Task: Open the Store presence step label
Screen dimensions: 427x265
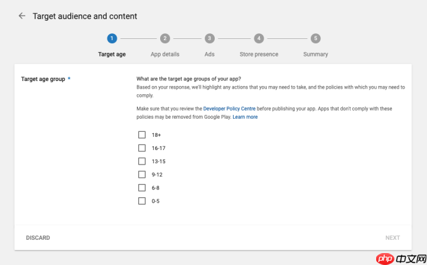Action: point(259,55)
